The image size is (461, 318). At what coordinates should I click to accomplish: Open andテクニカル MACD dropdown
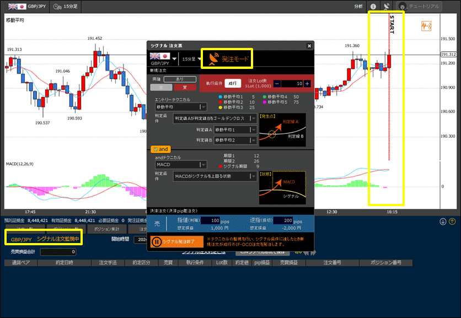181,165
